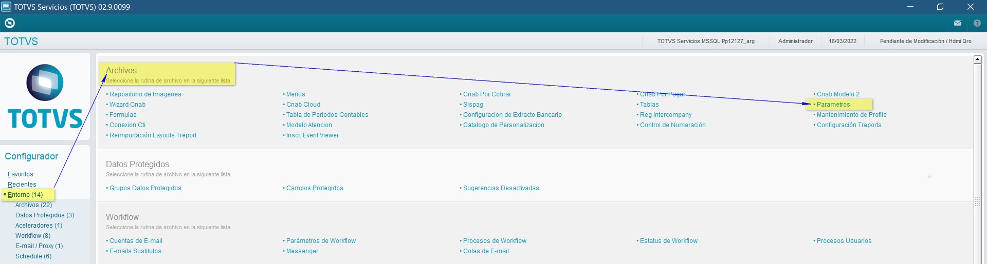The width and height of the screenshot is (987, 264).
Task: Open Sispag routine
Action: (x=473, y=105)
